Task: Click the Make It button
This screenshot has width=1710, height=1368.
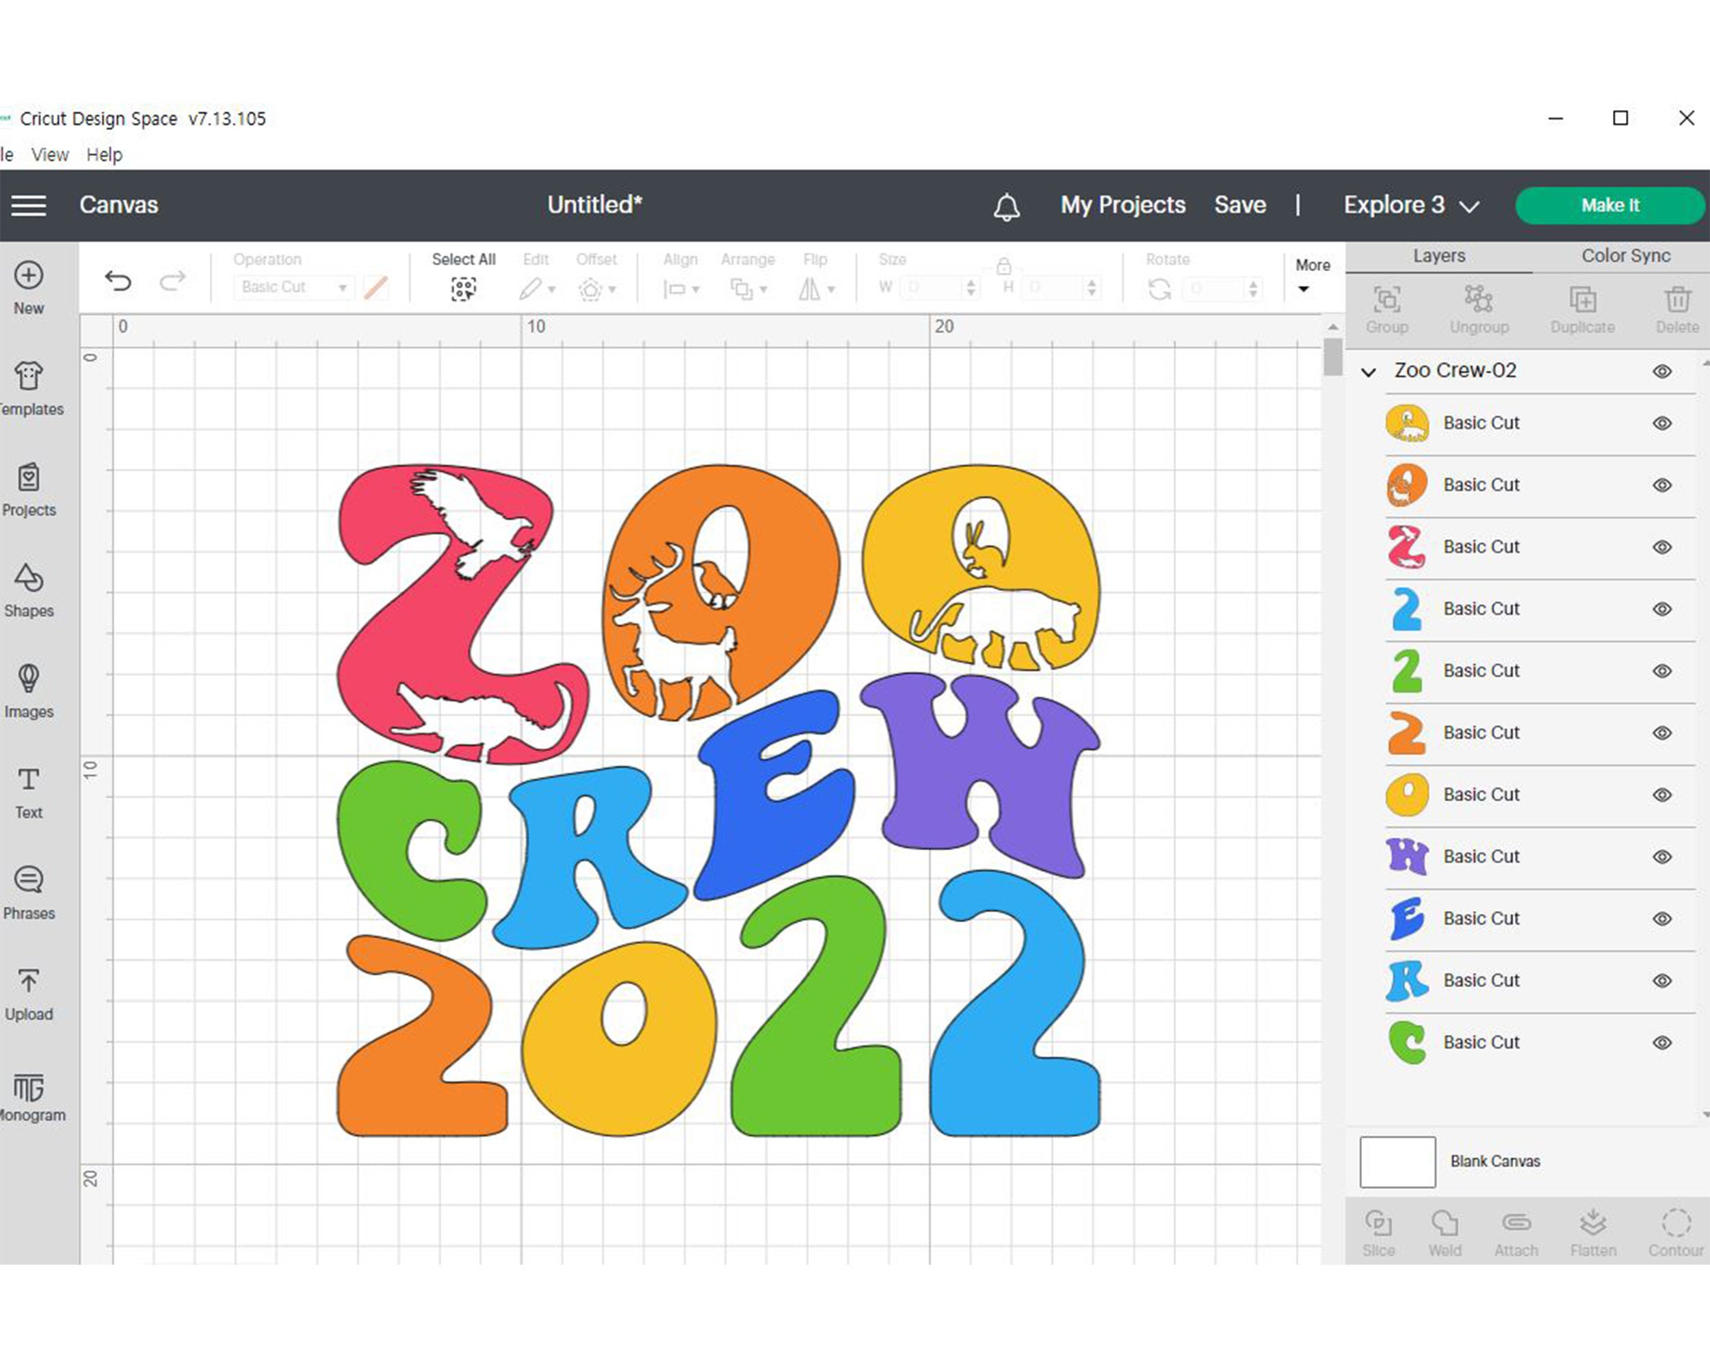Action: coord(1609,205)
